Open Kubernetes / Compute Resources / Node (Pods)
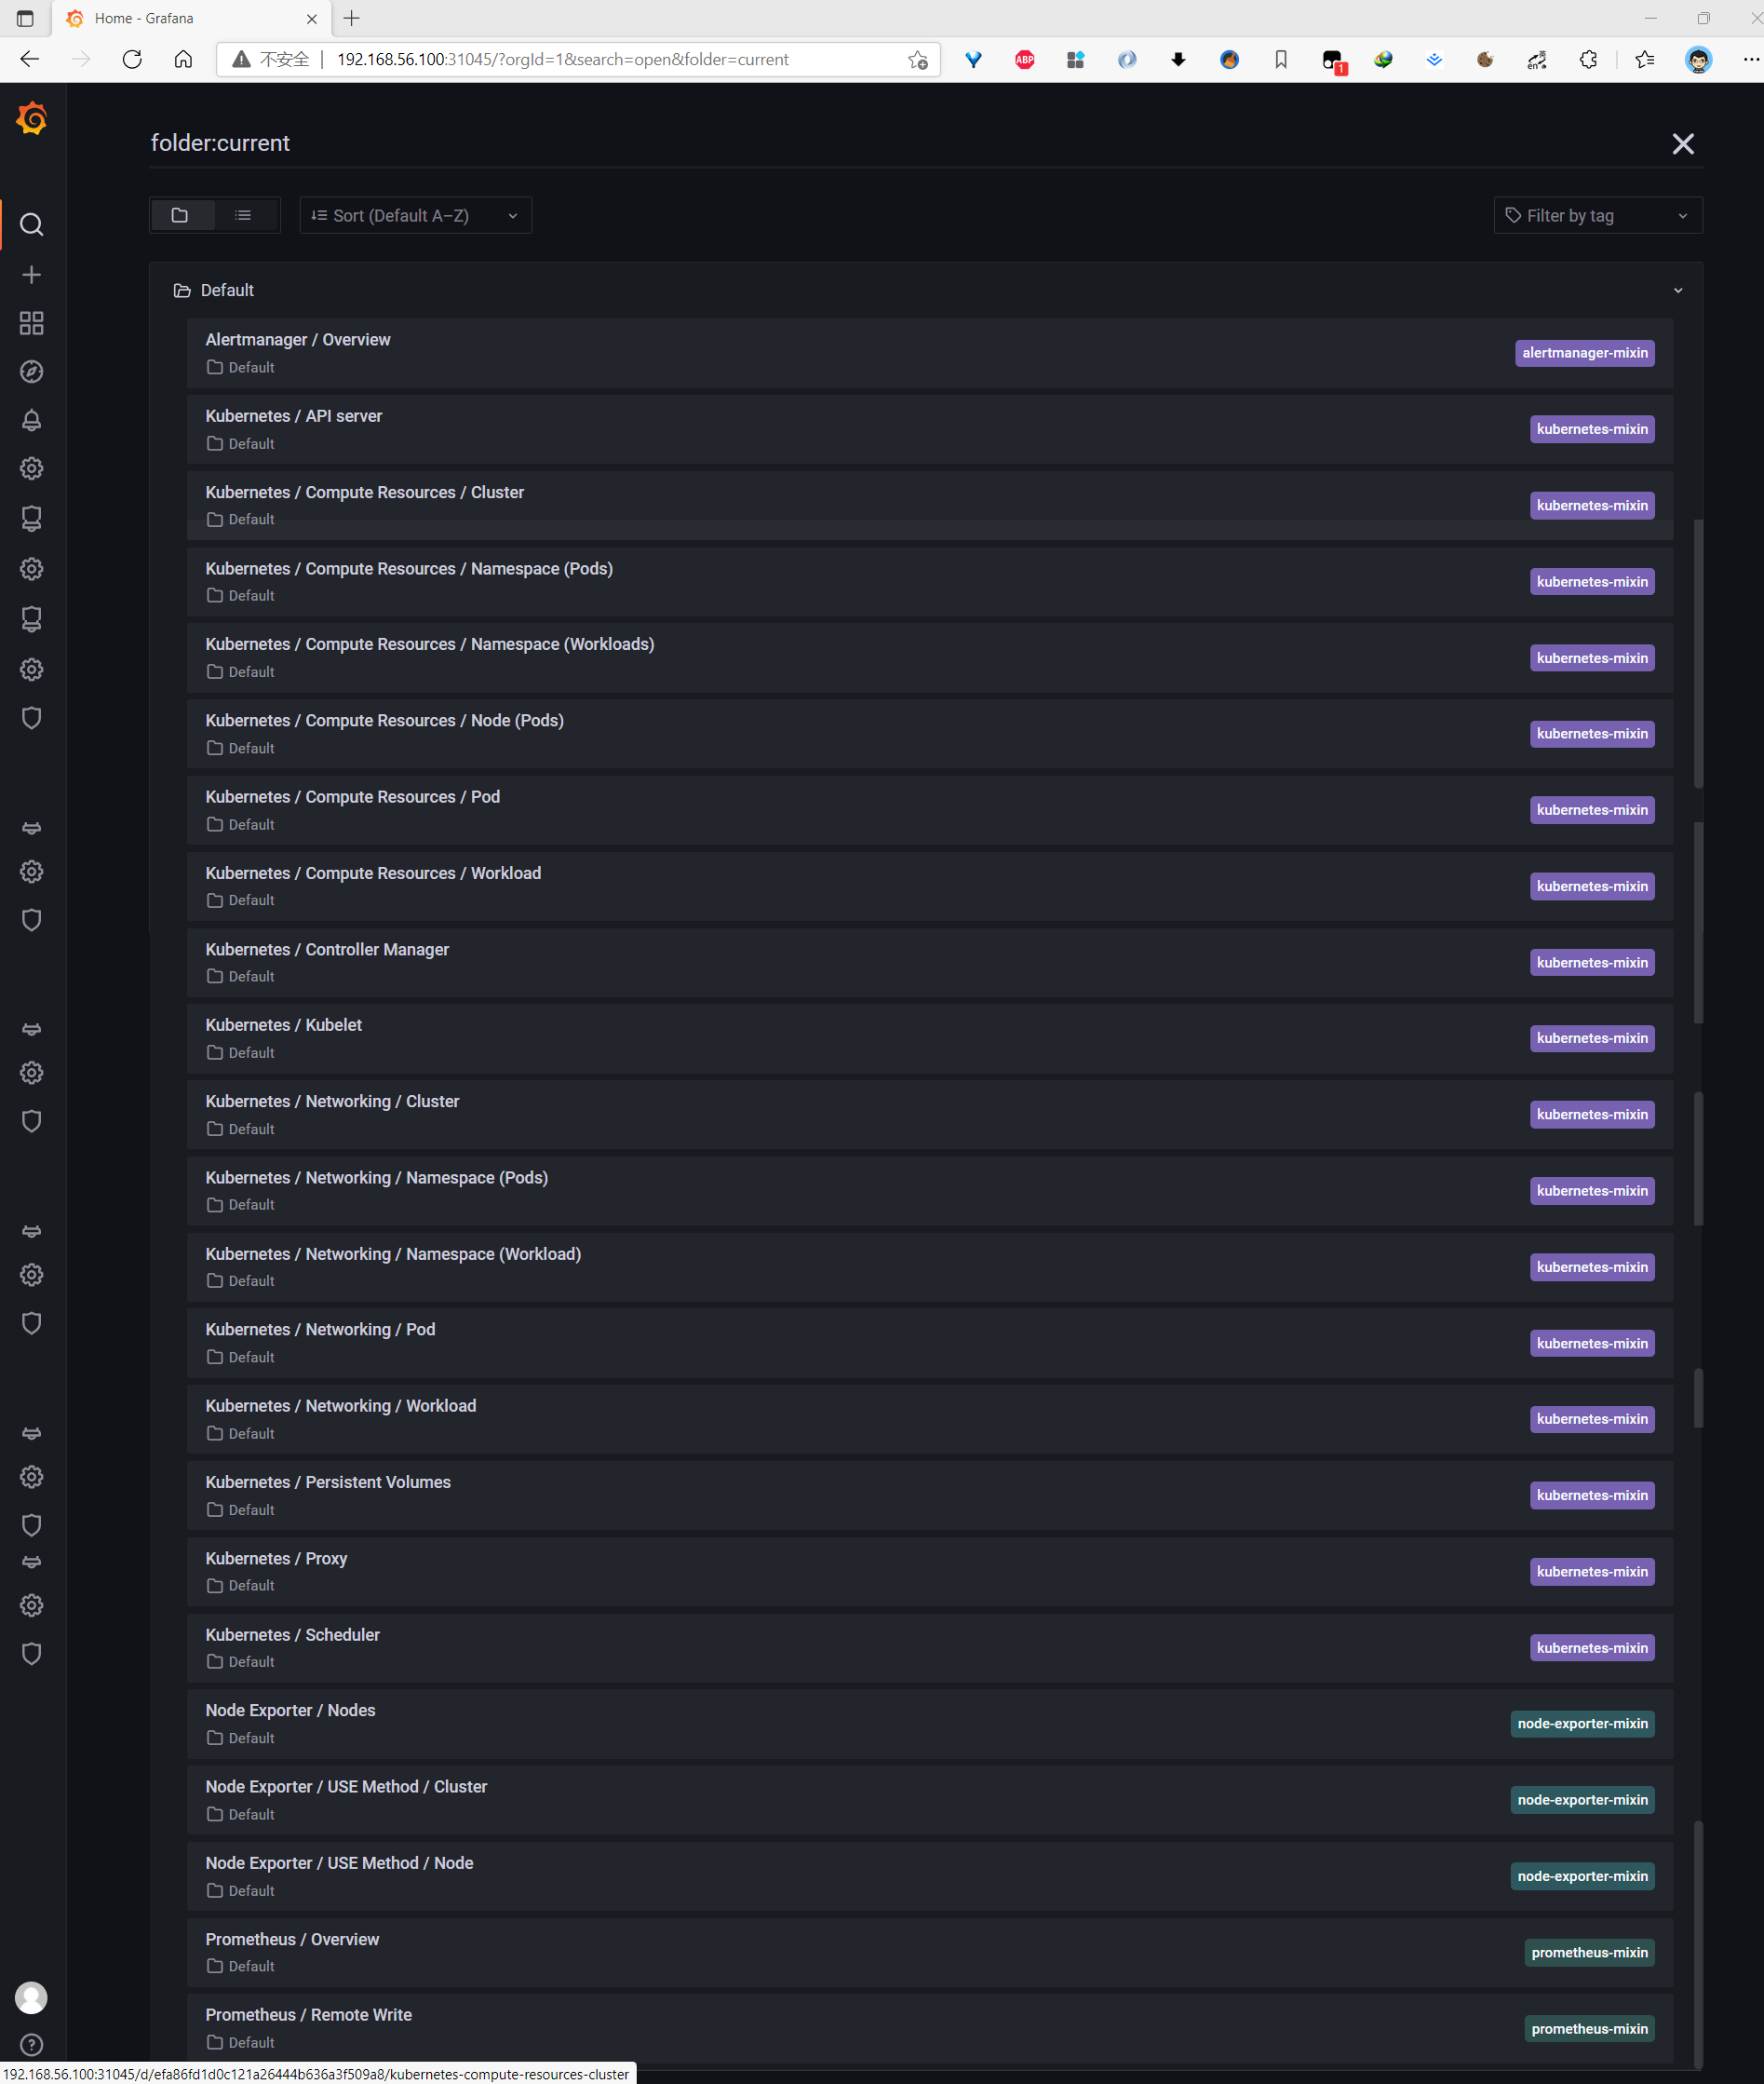 [x=929, y=734]
